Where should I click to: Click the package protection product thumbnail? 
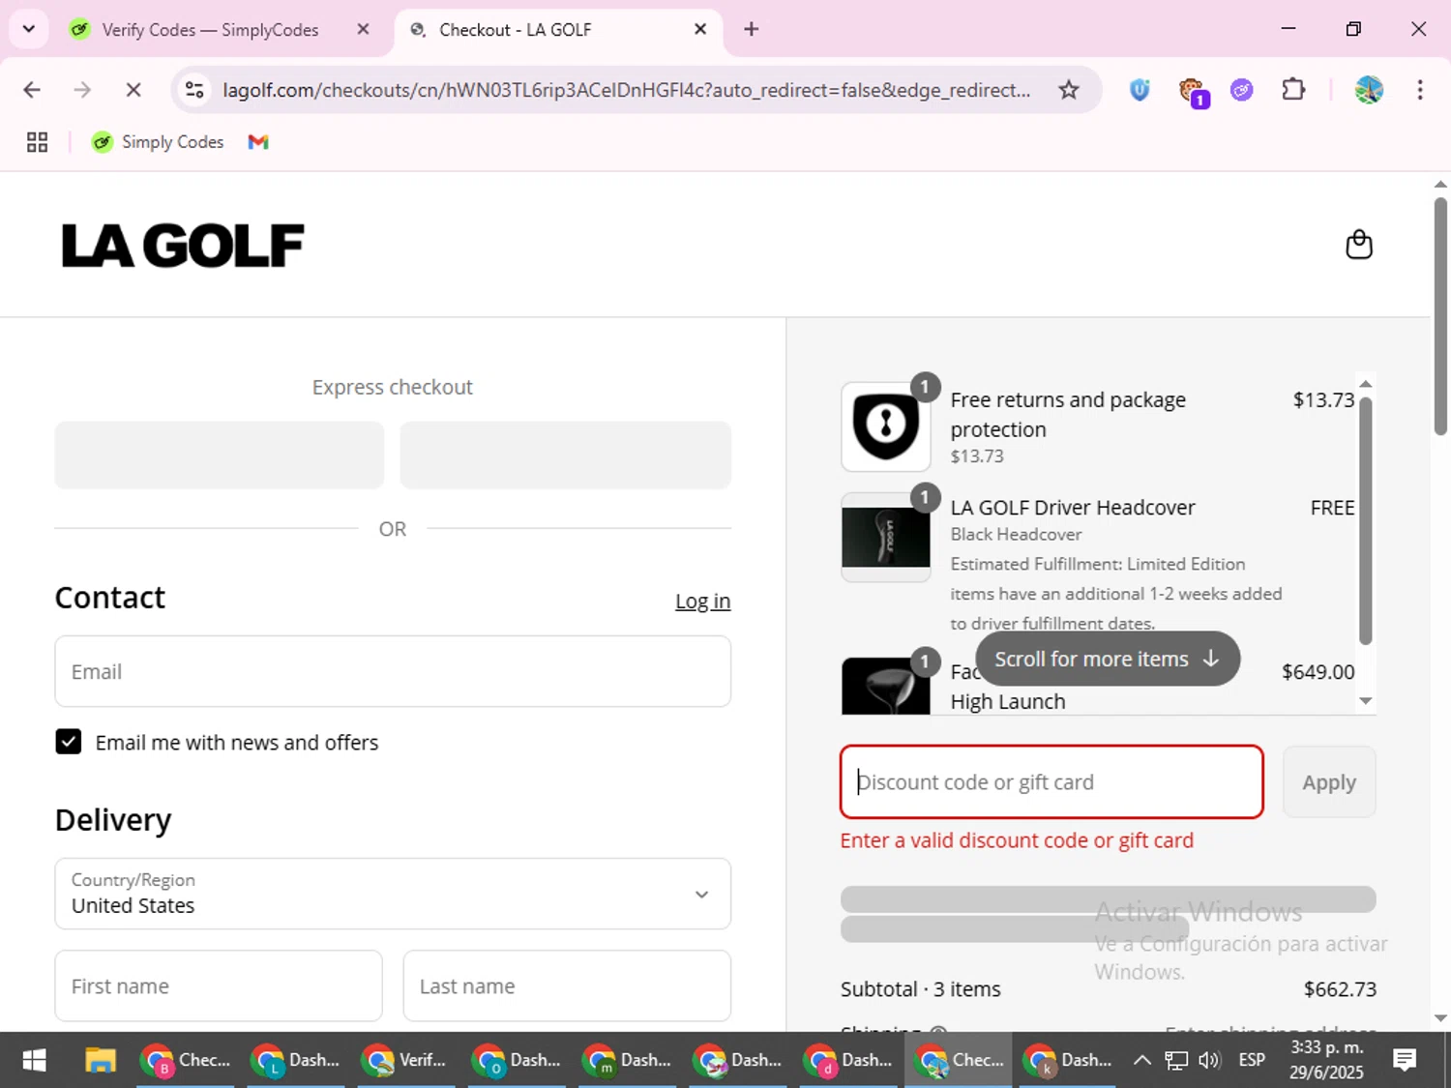[885, 426]
